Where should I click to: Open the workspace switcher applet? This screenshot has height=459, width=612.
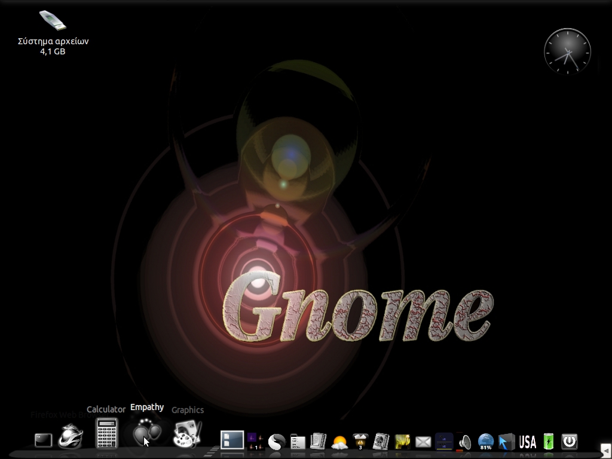(255, 441)
